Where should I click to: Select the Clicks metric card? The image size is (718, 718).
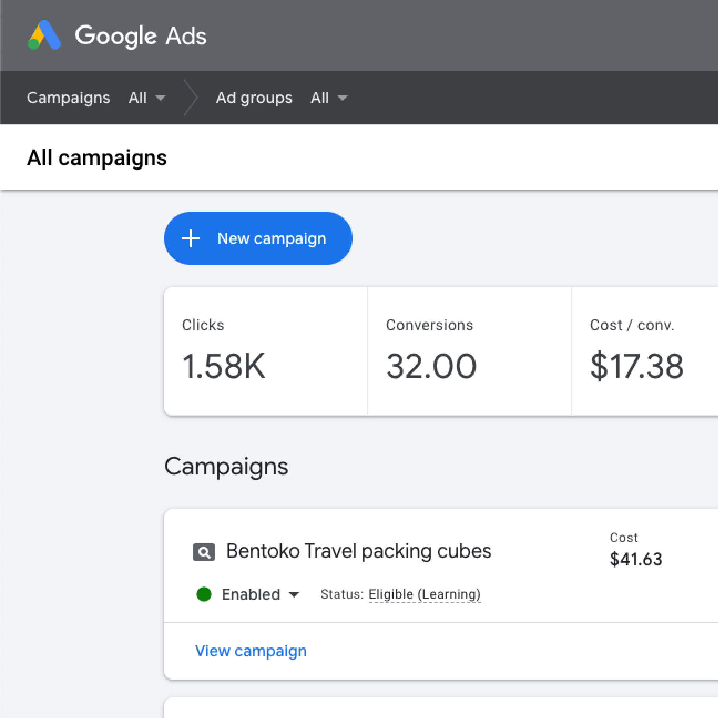[265, 351]
